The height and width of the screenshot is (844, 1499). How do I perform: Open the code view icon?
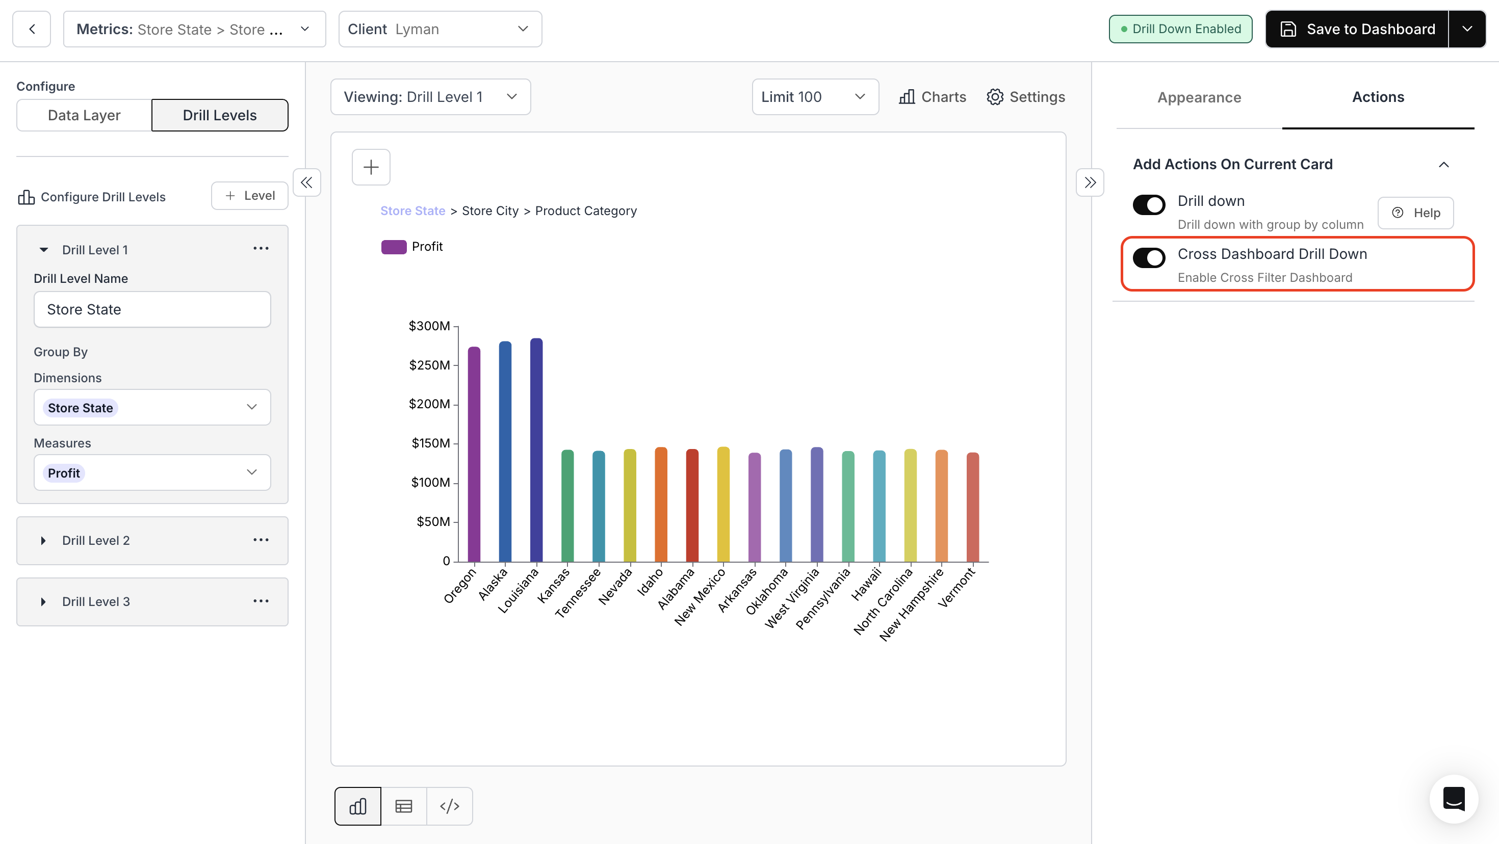click(x=449, y=806)
